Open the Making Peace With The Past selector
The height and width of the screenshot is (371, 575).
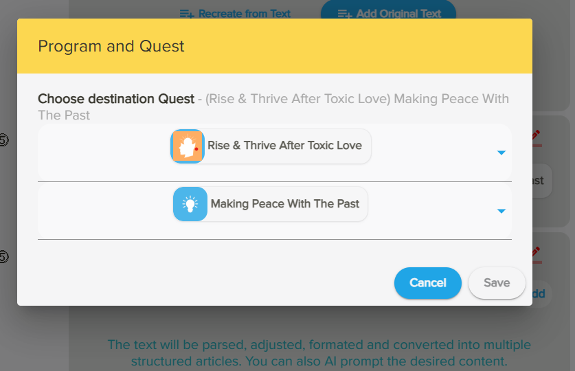[x=284, y=204]
